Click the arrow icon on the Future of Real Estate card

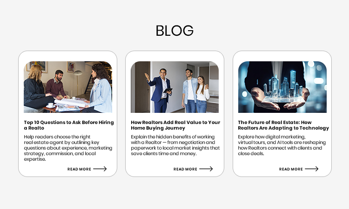pyautogui.click(x=312, y=169)
